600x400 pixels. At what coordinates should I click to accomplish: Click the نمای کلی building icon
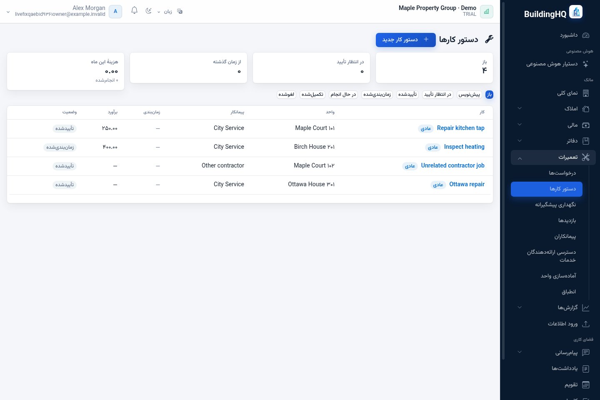(x=585, y=93)
